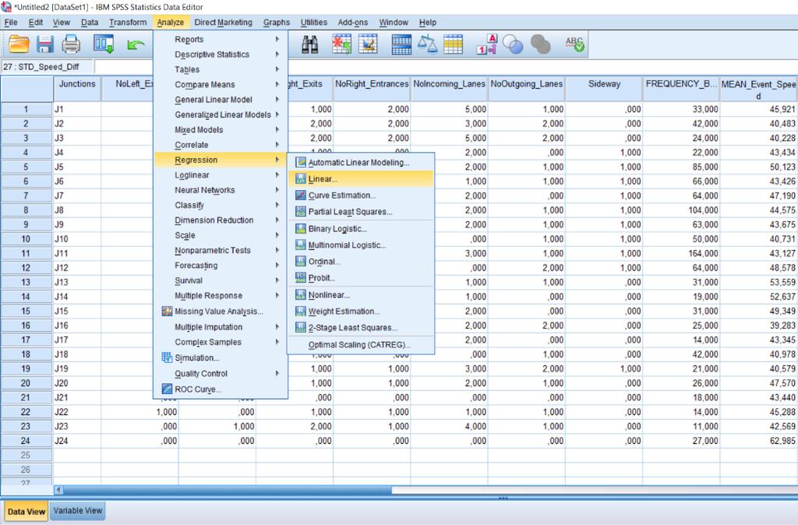Click the Partial Least Squares menu icon
This screenshot has width=798, height=525.
301,212
